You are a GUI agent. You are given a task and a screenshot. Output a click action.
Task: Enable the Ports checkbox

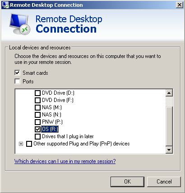pyautogui.click(x=17, y=81)
